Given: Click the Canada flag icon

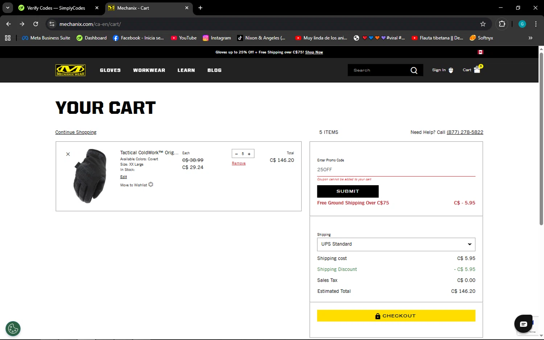Looking at the screenshot, I should tap(481, 52).
